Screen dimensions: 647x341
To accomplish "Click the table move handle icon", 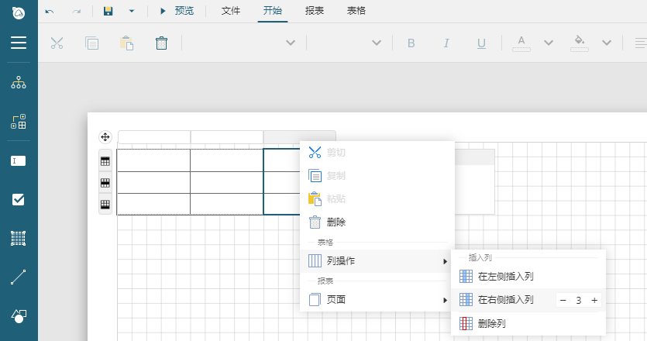I will (x=105, y=136).
